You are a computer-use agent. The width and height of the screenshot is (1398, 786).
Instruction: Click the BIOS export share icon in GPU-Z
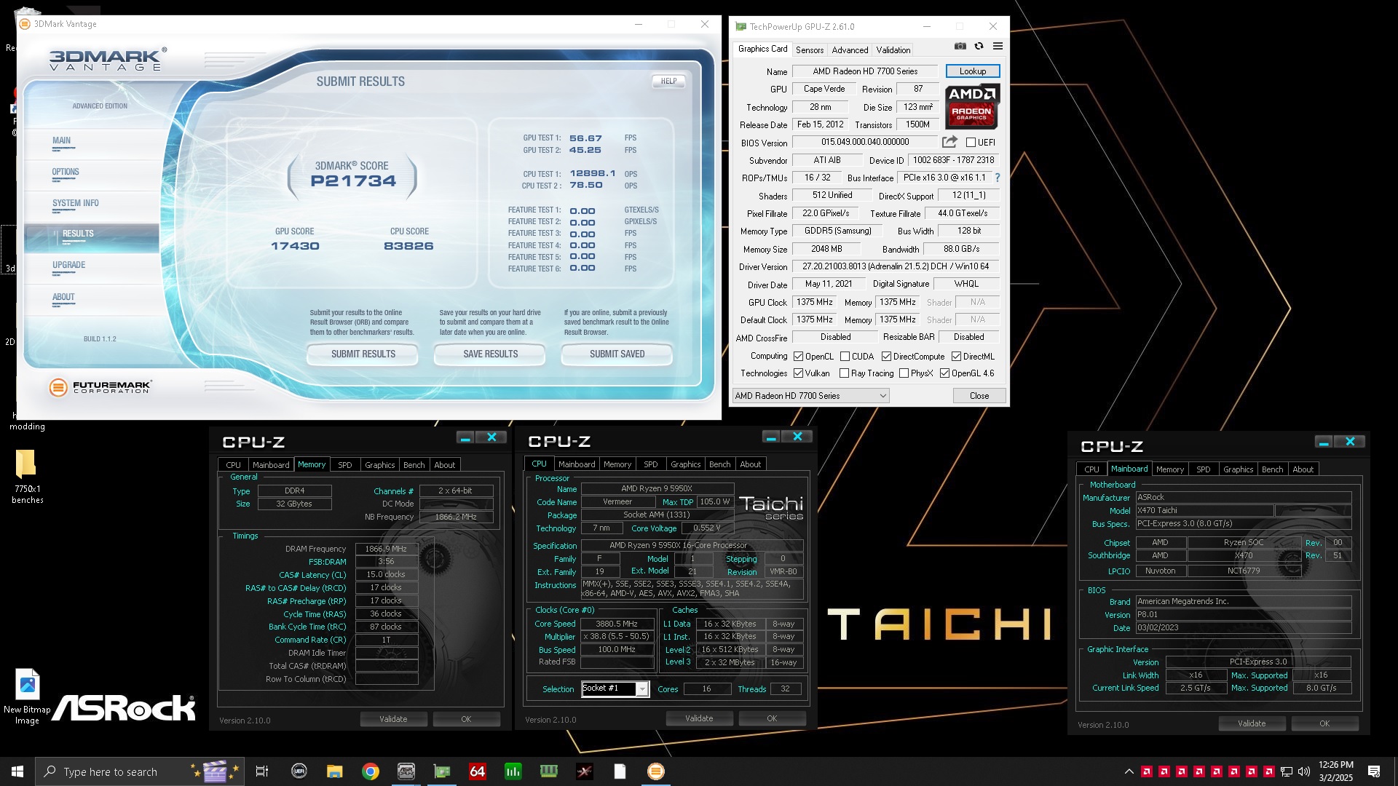(949, 142)
